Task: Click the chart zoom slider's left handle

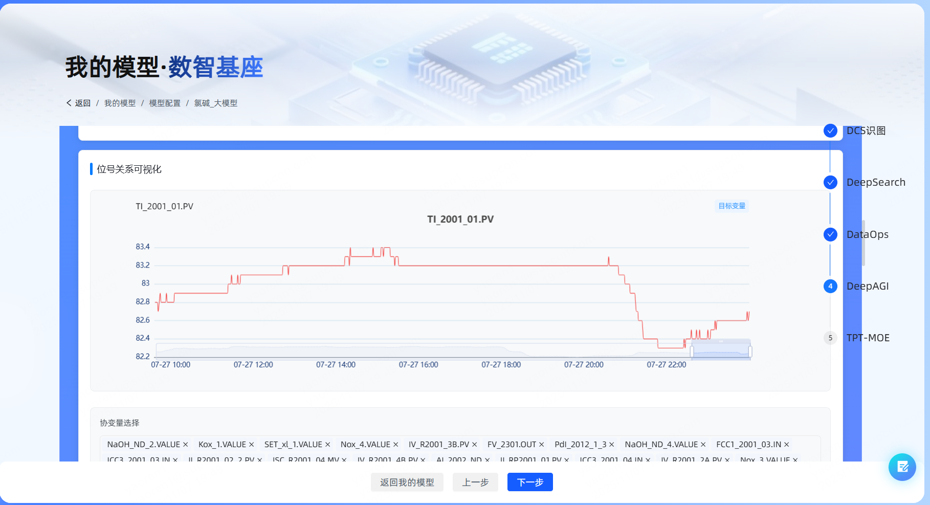Action: point(692,352)
